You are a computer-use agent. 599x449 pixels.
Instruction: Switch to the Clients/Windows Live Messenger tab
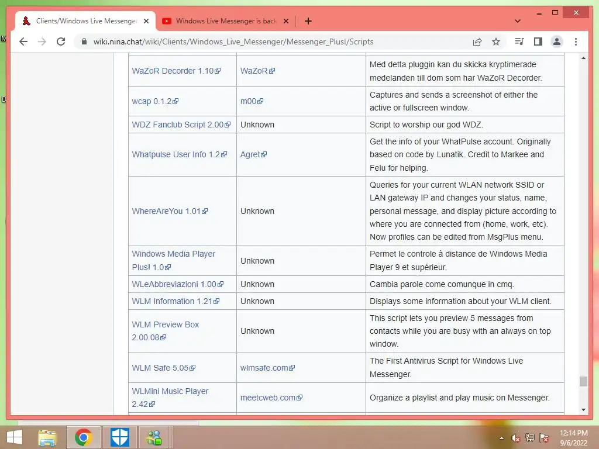(x=86, y=21)
